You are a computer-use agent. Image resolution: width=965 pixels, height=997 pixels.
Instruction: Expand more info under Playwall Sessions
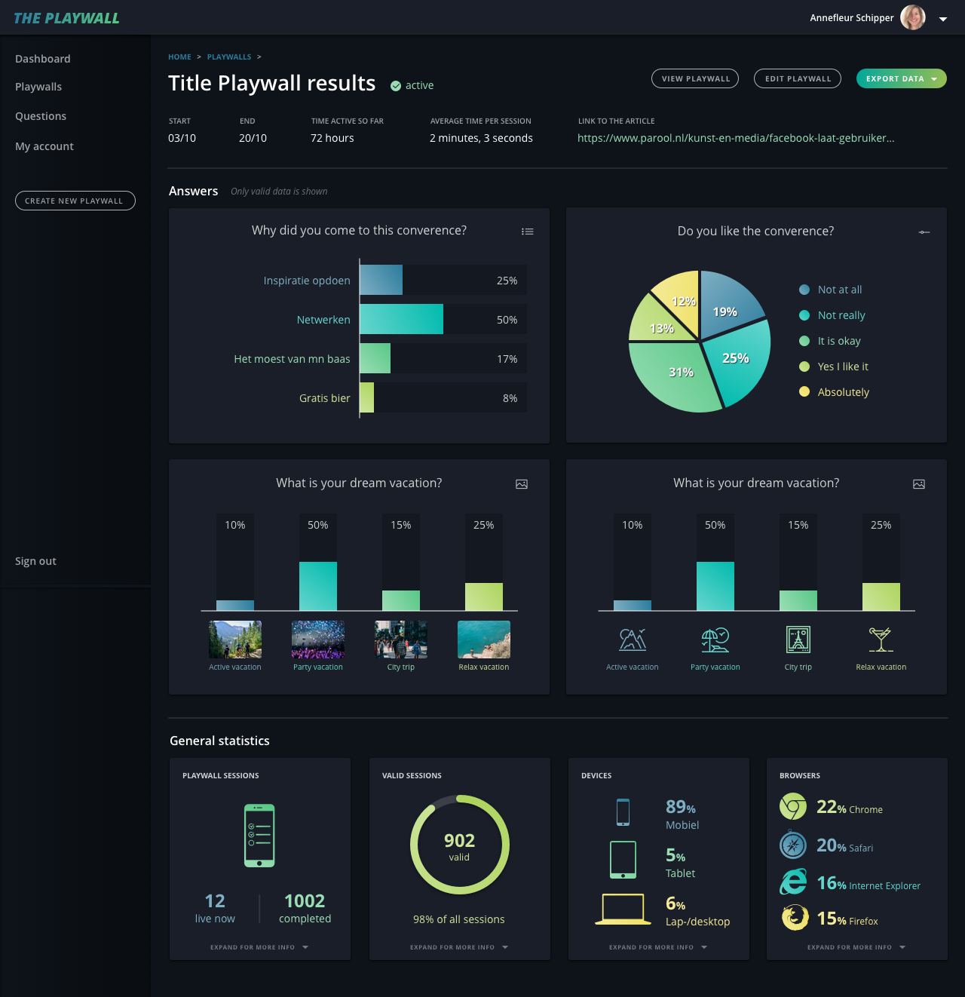tap(259, 947)
